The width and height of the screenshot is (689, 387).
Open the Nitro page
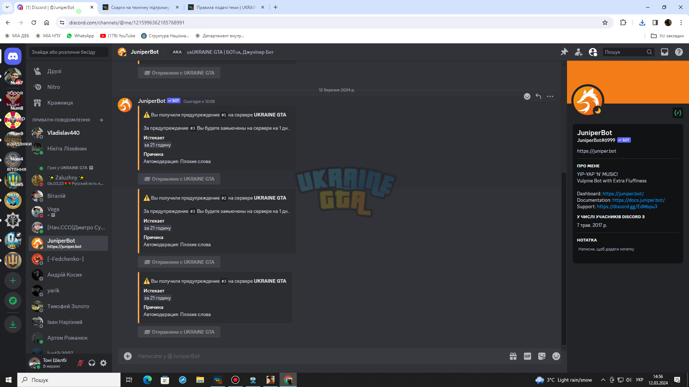tap(68, 87)
